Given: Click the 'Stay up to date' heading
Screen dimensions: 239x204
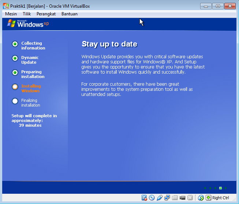Looking at the screenshot, I should (109, 44).
